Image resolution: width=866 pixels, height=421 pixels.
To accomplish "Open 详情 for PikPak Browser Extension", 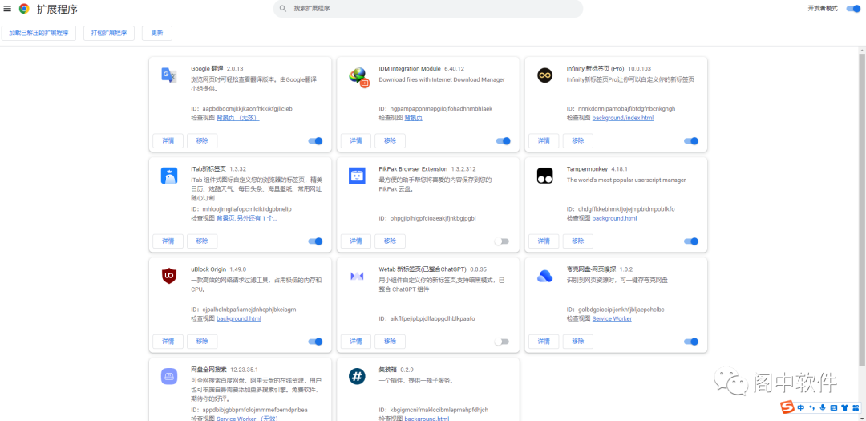I will point(356,241).
